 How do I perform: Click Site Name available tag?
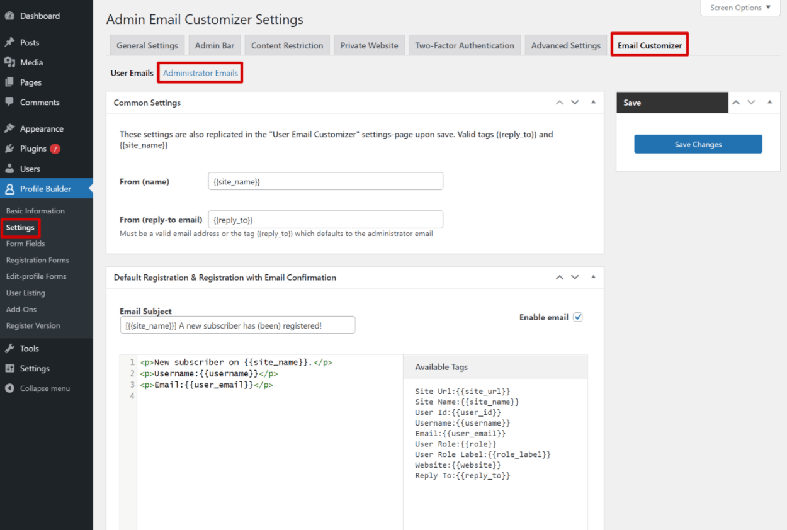[467, 402]
